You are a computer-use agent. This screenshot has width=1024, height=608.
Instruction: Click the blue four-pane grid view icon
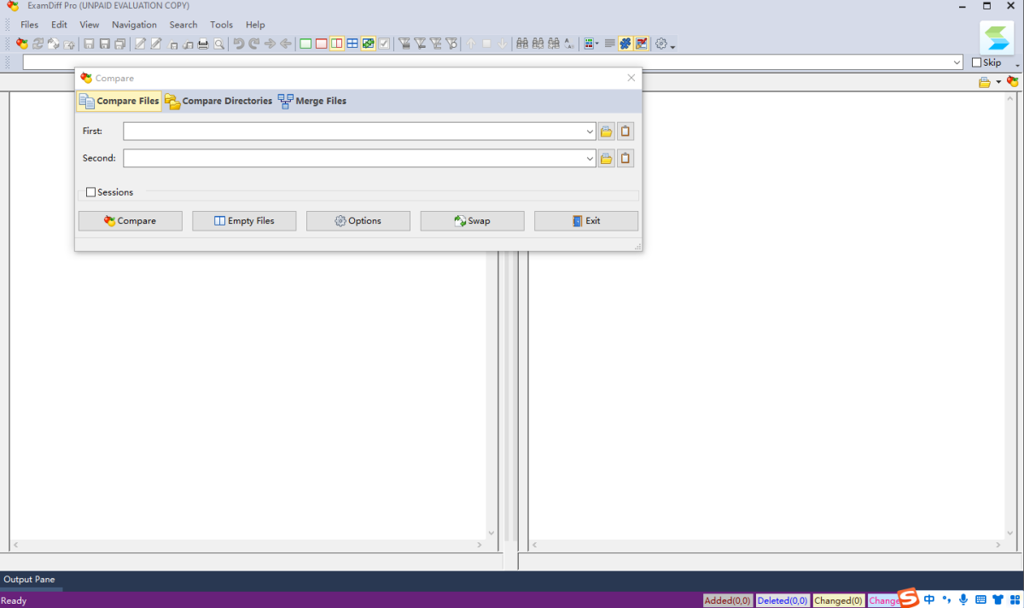[x=352, y=44]
